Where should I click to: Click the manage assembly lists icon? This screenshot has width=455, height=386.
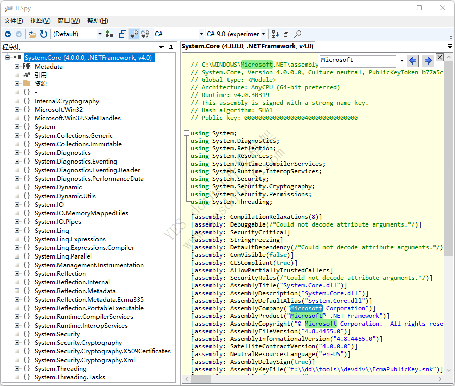[109, 34]
